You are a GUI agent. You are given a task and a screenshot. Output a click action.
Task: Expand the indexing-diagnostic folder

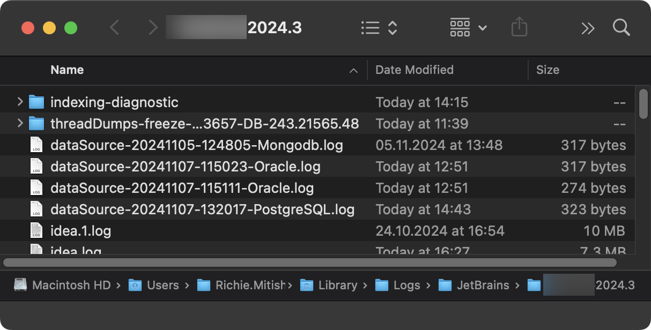[20, 102]
